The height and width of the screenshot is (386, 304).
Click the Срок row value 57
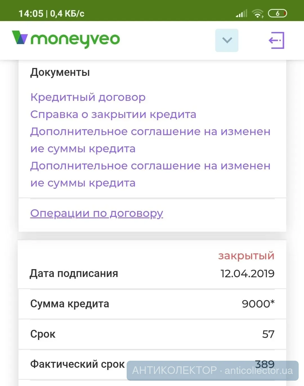pyautogui.click(x=268, y=334)
